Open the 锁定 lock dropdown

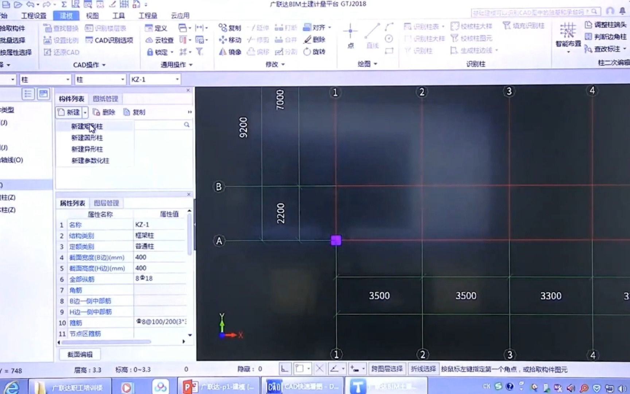[172, 53]
